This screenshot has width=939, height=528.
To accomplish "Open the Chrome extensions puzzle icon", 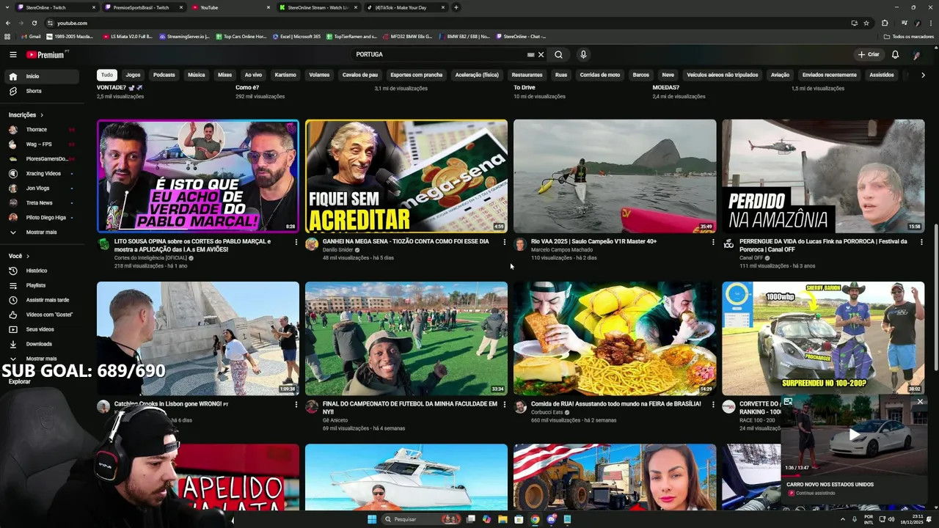I will [x=885, y=23].
